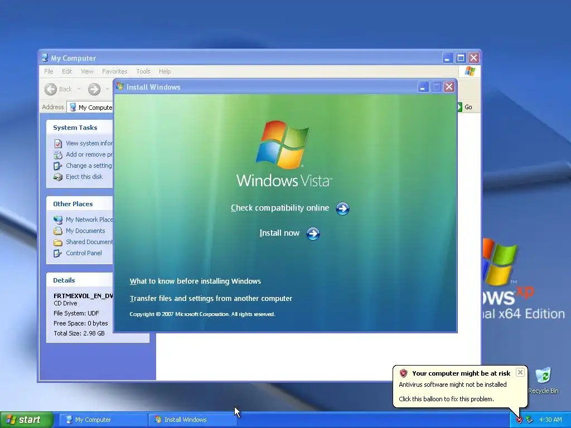This screenshot has width=571, height=428.
Task: Open File menu in My Computer
Action: (49, 71)
